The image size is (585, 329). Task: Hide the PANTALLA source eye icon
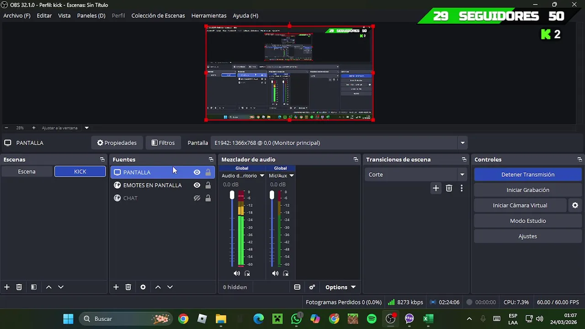pos(197,172)
